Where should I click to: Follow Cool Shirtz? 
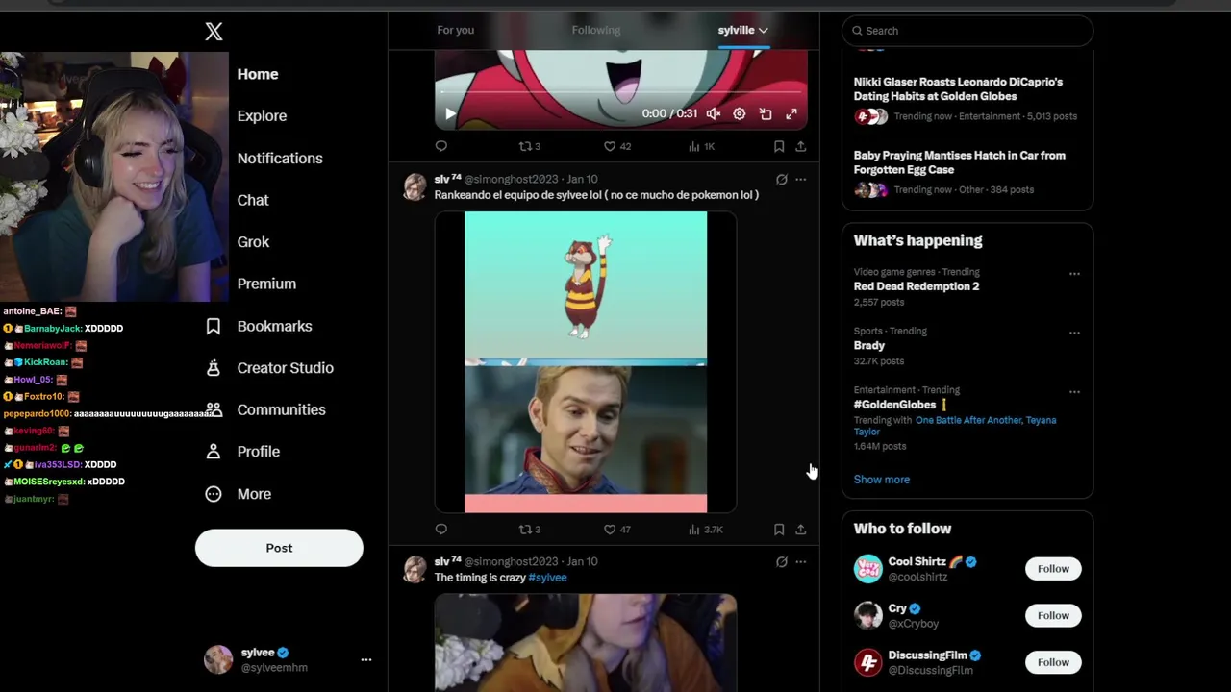pyautogui.click(x=1053, y=569)
